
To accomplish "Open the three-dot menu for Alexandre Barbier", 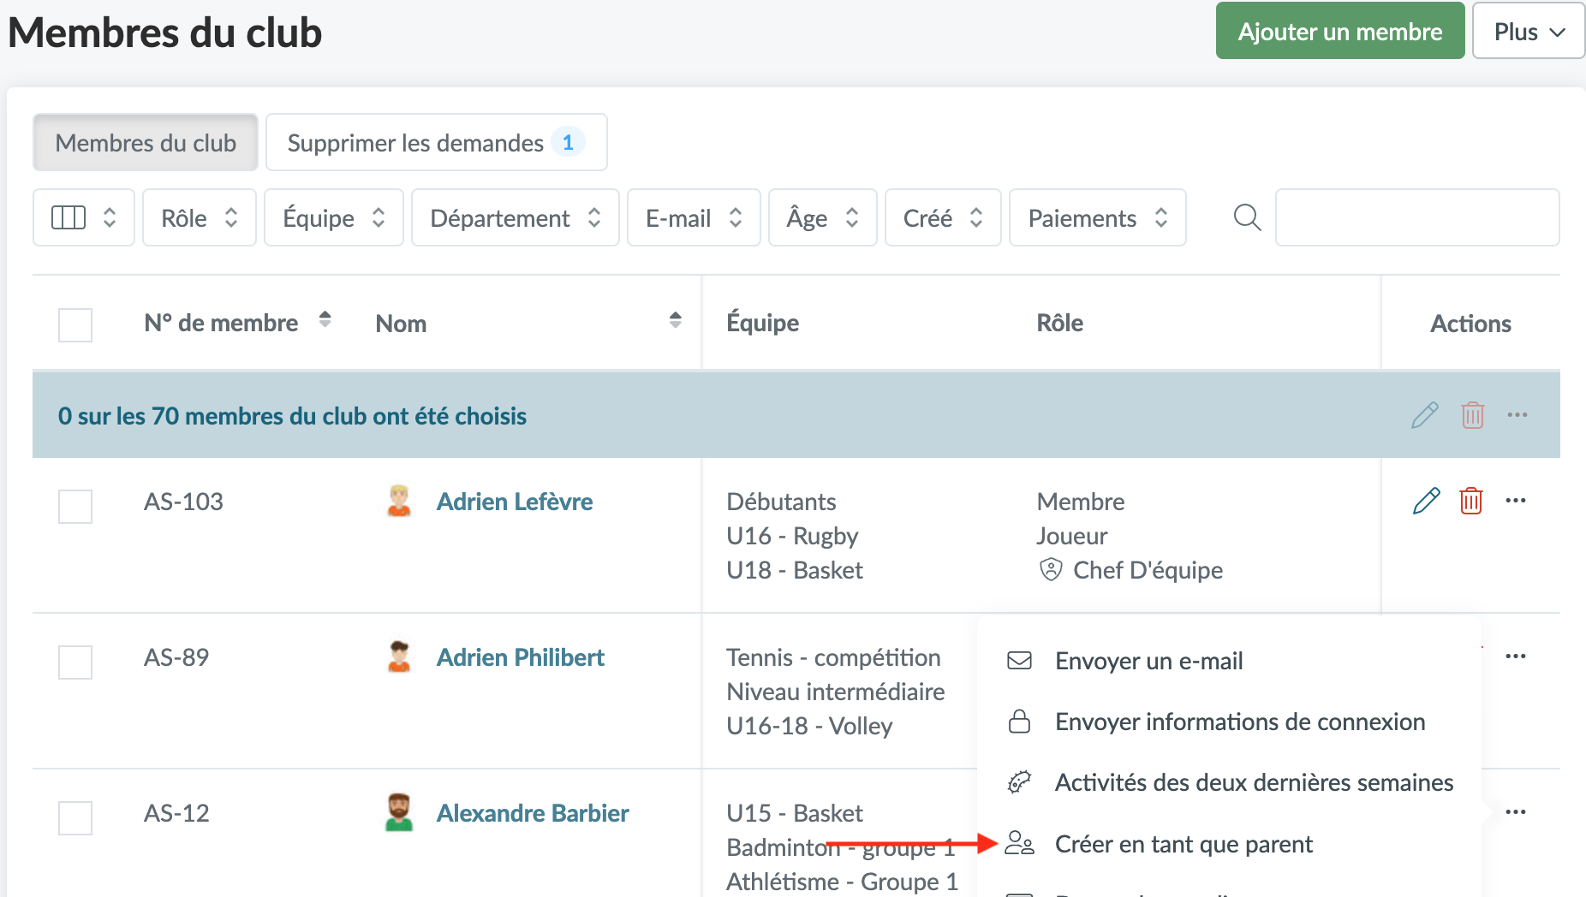I will point(1516,812).
